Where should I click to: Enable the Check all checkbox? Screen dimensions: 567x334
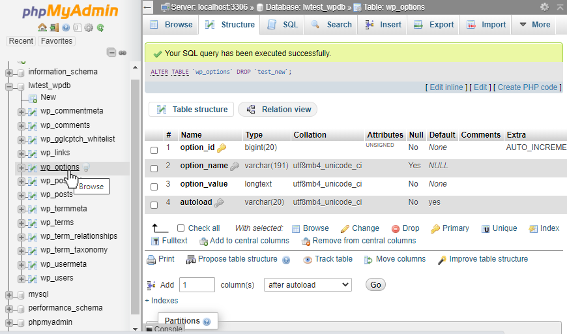(x=181, y=228)
